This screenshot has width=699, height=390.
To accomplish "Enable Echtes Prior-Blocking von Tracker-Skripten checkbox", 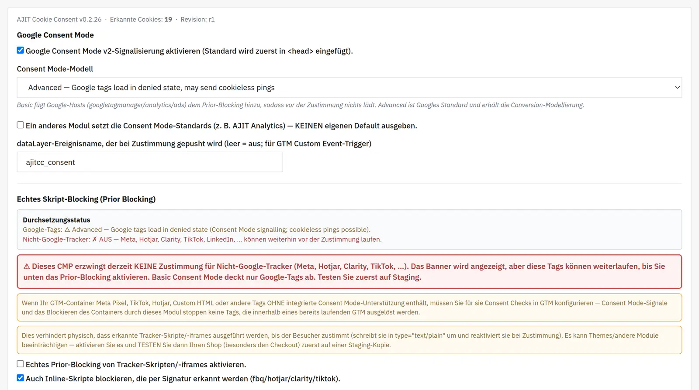I will click(x=21, y=364).
